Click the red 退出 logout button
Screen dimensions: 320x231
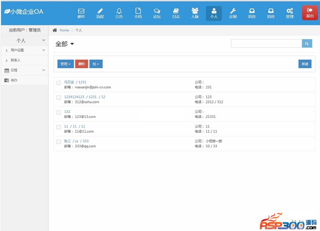(310, 13)
